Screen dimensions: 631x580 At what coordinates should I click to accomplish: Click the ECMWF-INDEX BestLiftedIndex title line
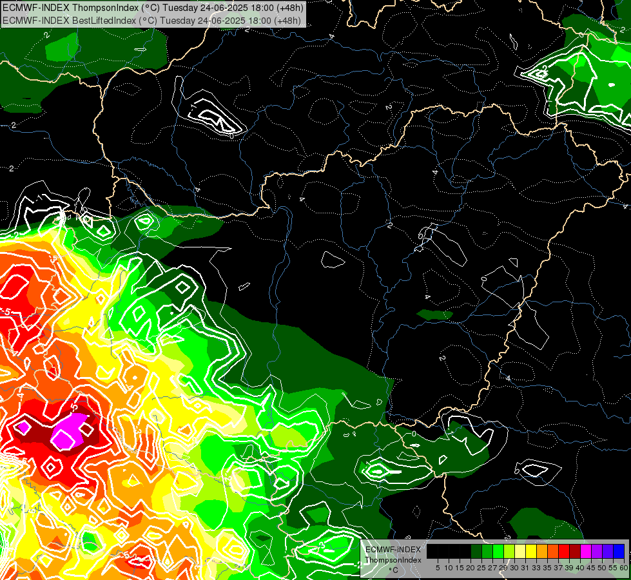pyautogui.click(x=151, y=20)
